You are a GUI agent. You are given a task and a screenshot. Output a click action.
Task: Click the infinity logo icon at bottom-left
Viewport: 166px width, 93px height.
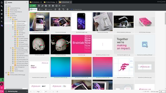click(x=2, y=91)
